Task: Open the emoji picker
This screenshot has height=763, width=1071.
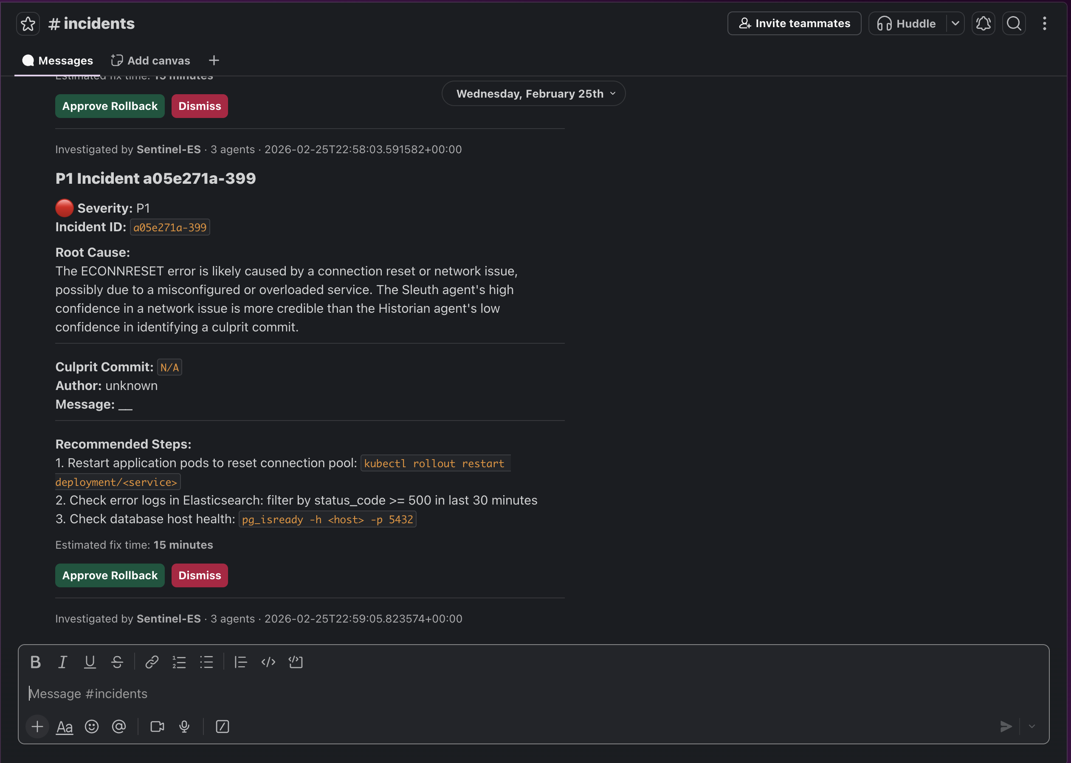Action: coord(92,727)
